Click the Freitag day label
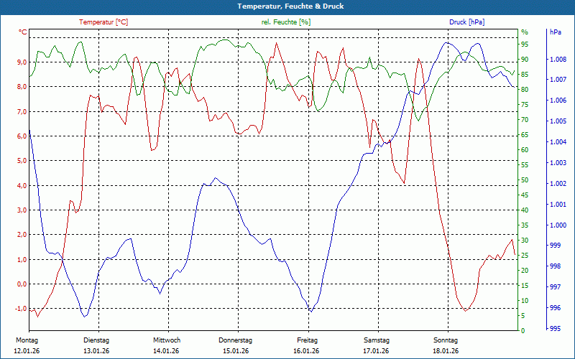Image resolution: width=575 pixels, height=359 pixels. [307, 340]
